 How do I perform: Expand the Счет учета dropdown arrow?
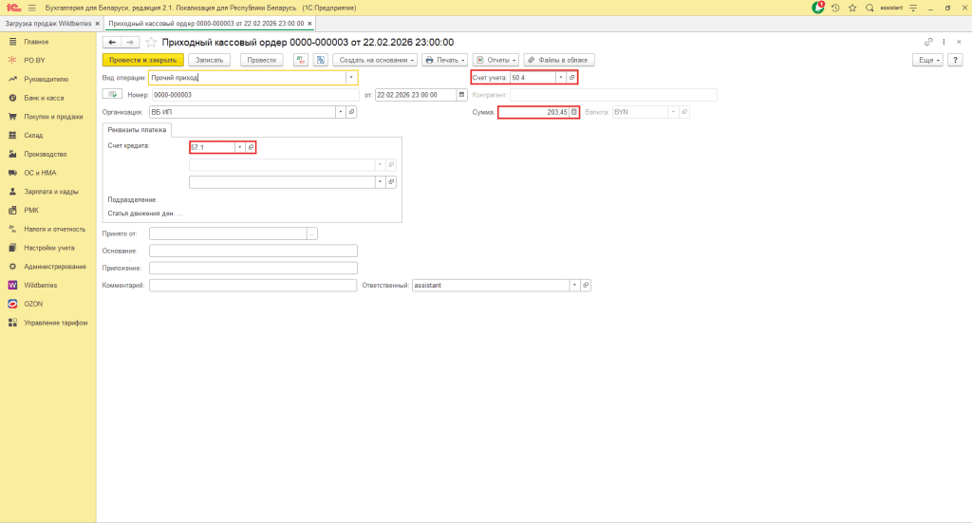560,78
